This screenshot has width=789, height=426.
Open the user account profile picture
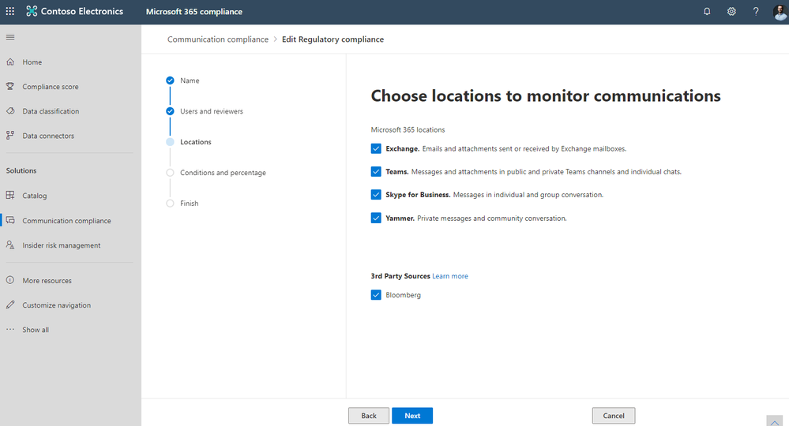pyautogui.click(x=778, y=12)
